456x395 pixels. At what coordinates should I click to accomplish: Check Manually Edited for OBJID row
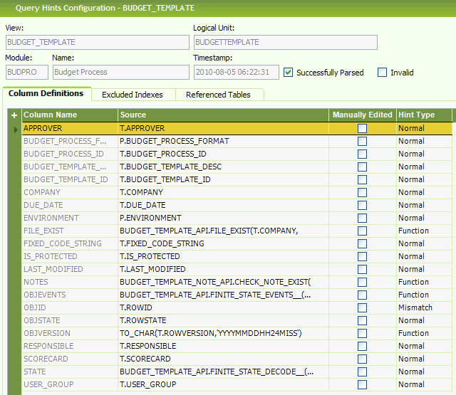click(x=363, y=308)
